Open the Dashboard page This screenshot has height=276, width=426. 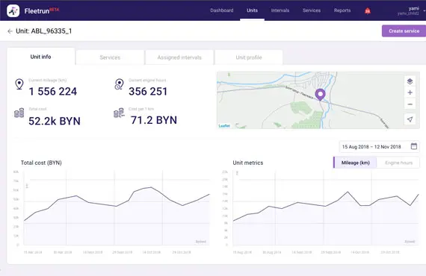[222, 10]
